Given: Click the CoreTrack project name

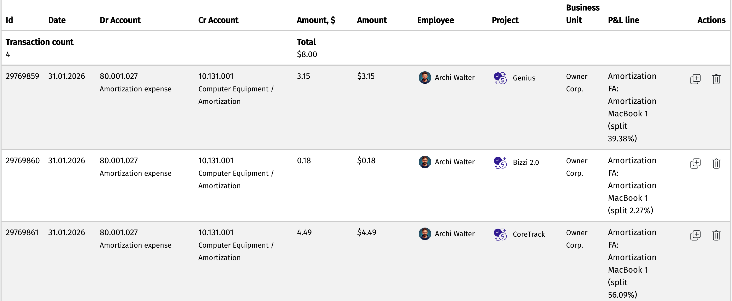Looking at the screenshot, I should coord(529,234).
